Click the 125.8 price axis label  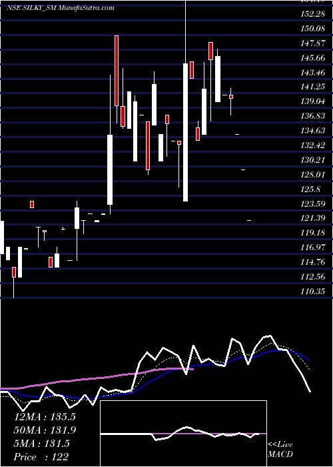(311, 189)
